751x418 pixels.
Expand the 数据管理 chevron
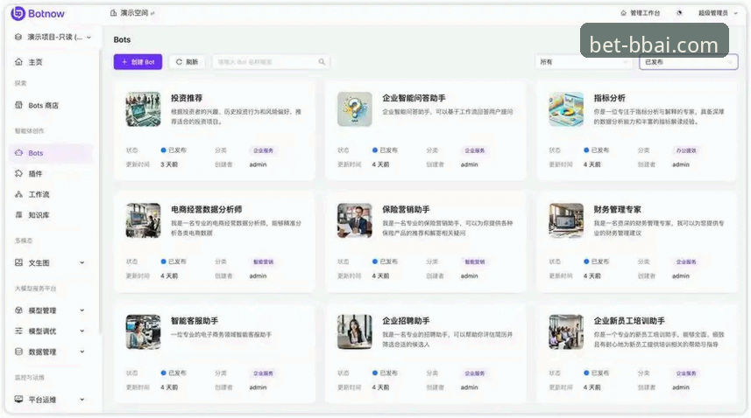[81, 352]
